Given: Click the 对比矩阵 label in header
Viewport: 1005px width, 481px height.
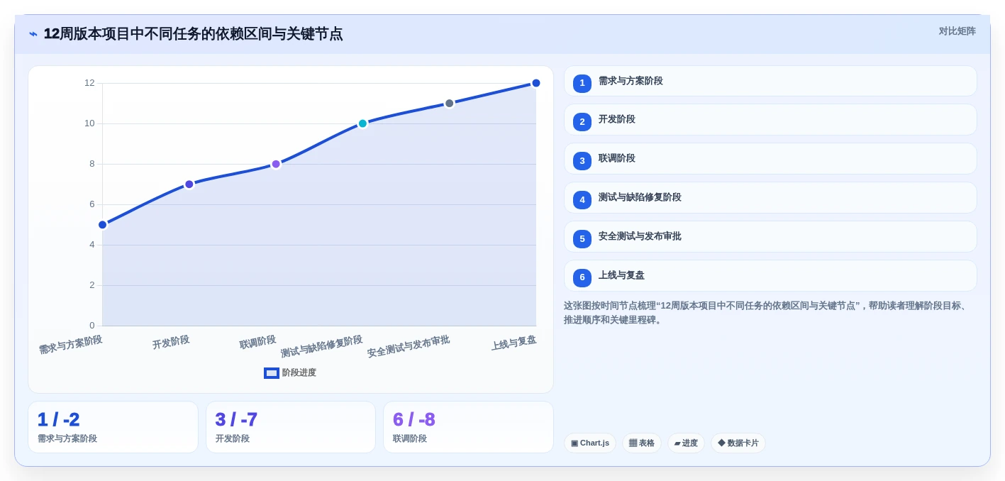Looking at the screenshot, I should (x=957, y=31).
